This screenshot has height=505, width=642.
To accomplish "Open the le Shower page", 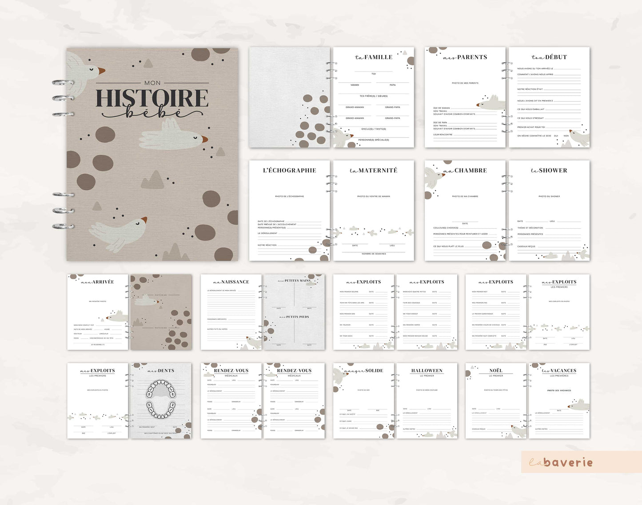I will (x=549, y=211).
